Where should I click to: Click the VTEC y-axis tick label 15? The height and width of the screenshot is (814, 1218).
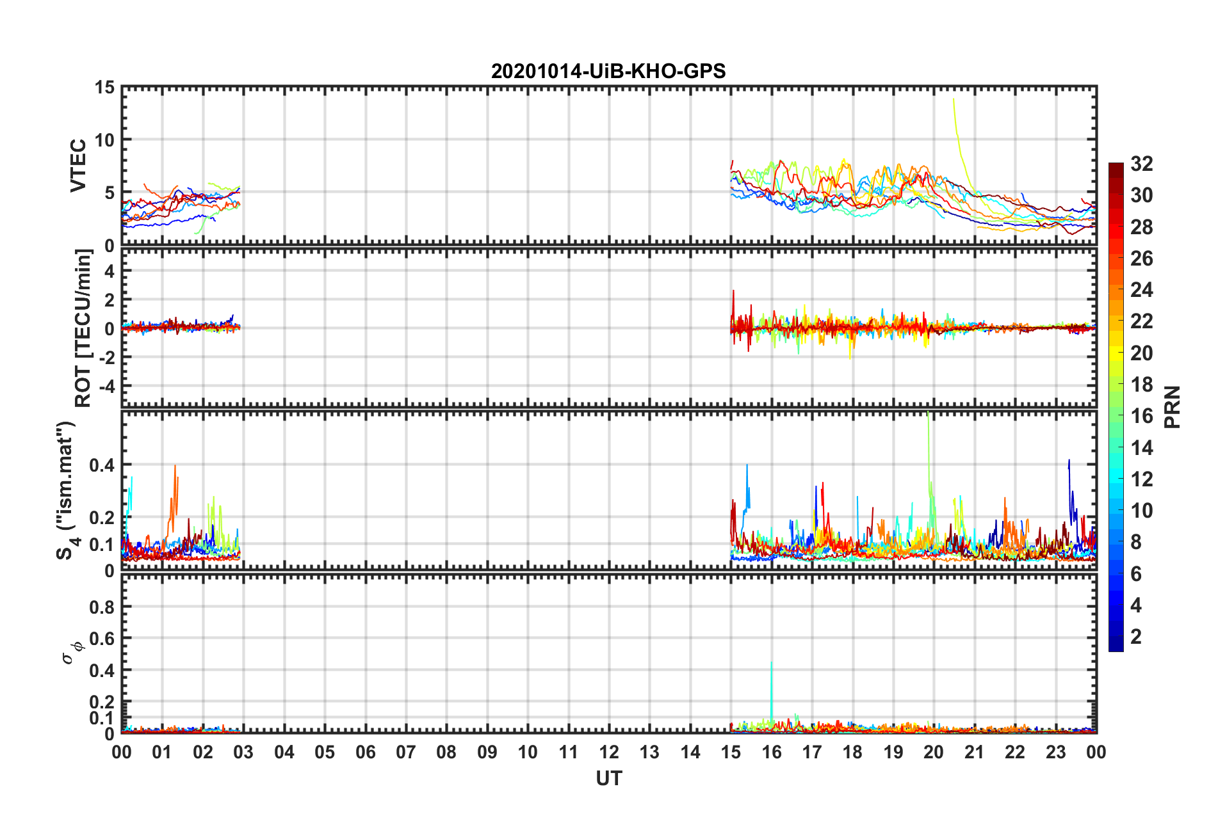pyautogui.click(x=104, y=88)
